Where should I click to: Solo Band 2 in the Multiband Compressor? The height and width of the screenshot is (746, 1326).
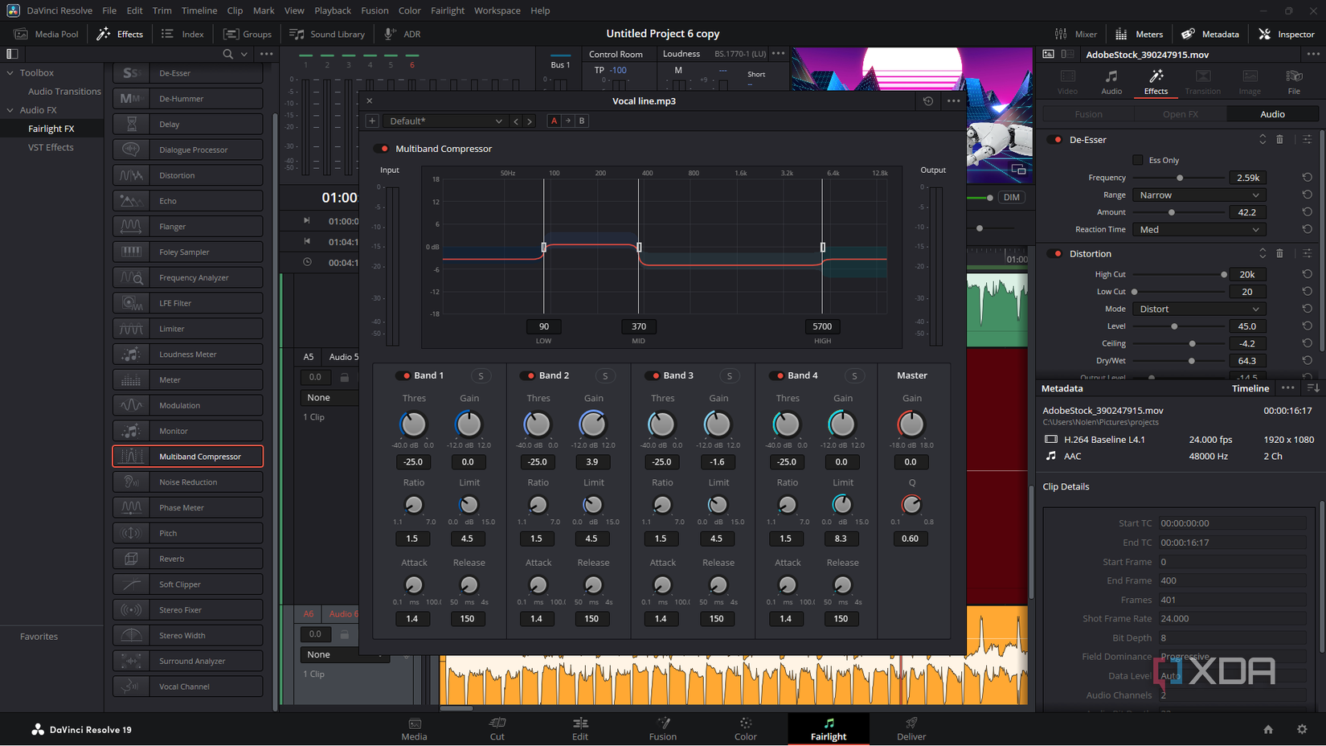(605, 375)
